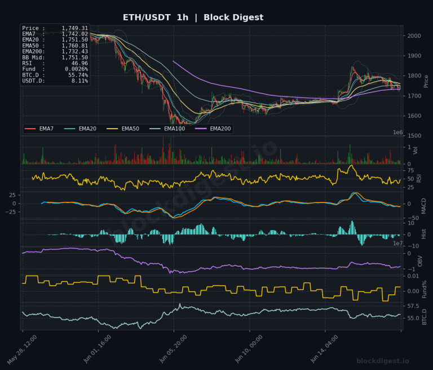Click the Jun 14, 04:00 date label
This screenshot has width=433, height=370.
click(x=324, y=349)
